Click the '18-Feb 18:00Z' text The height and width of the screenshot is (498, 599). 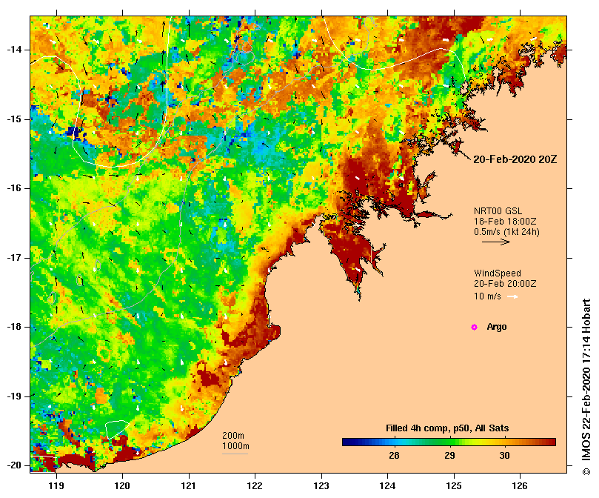pos(505,222)
